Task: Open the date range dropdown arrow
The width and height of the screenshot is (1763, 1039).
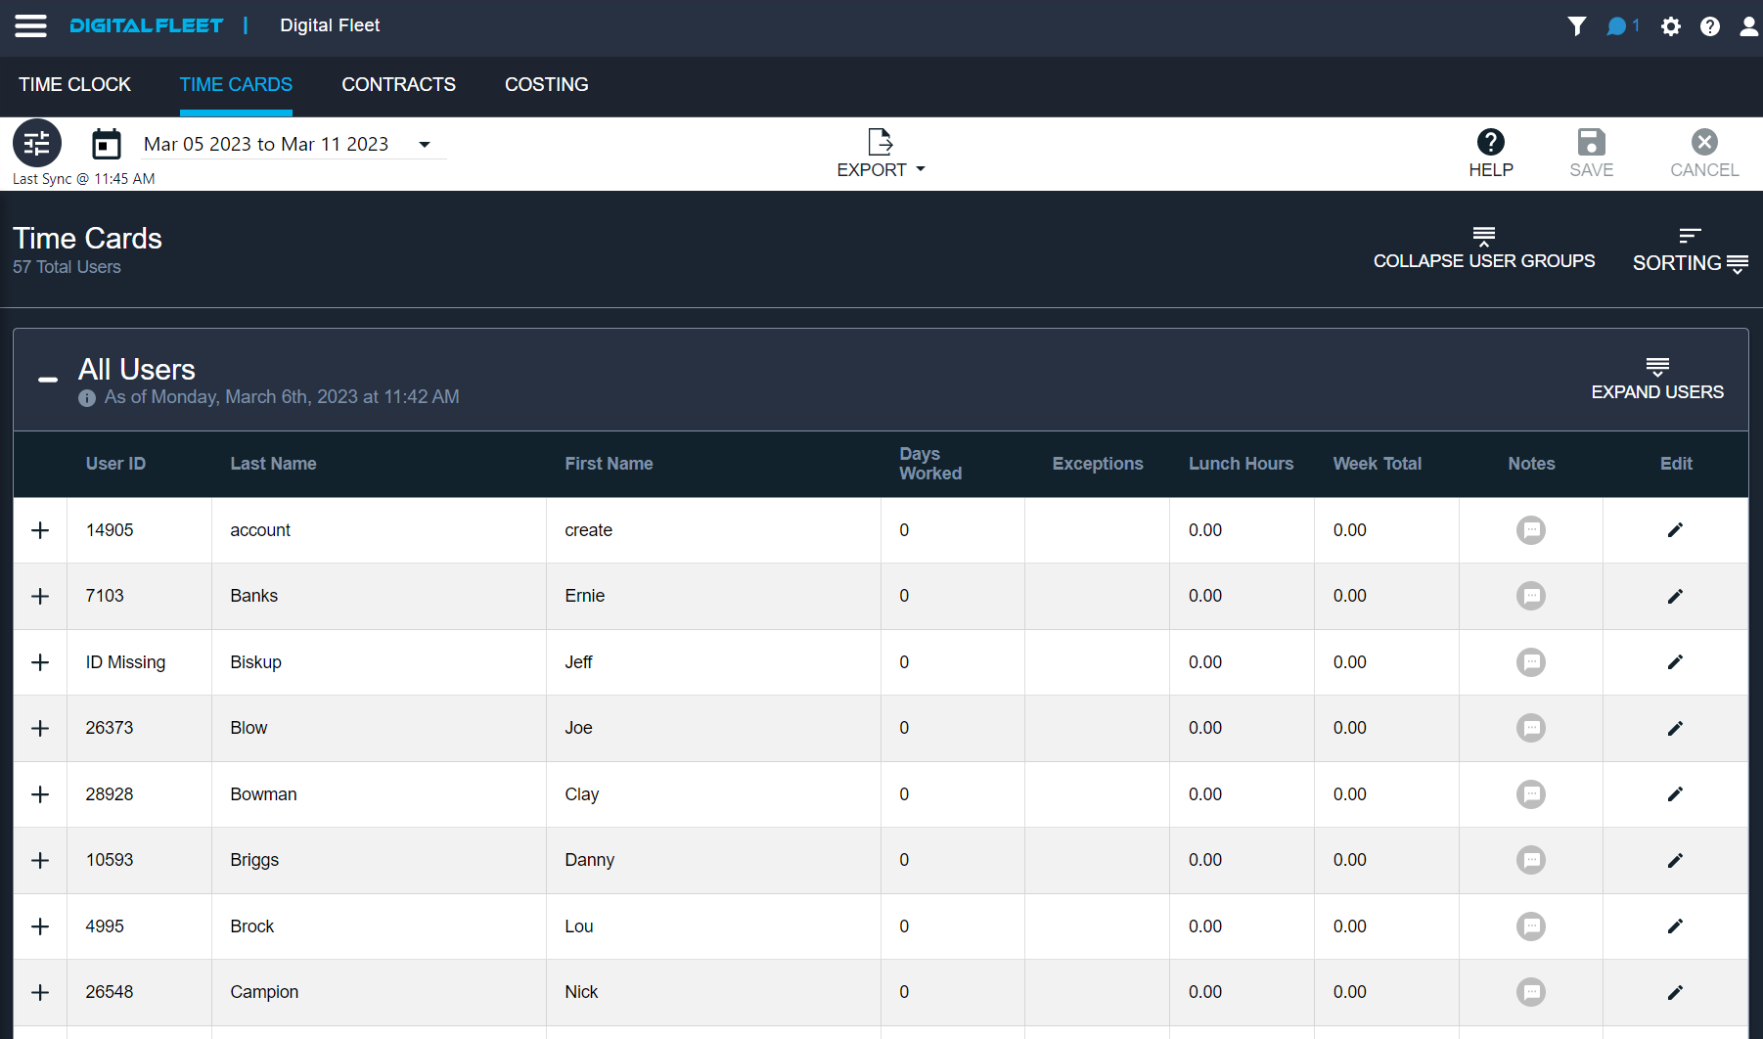Action: point(425,144)
